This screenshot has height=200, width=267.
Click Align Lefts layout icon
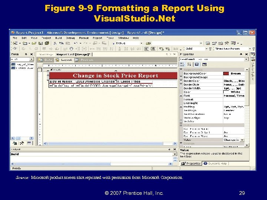[23, 49]
